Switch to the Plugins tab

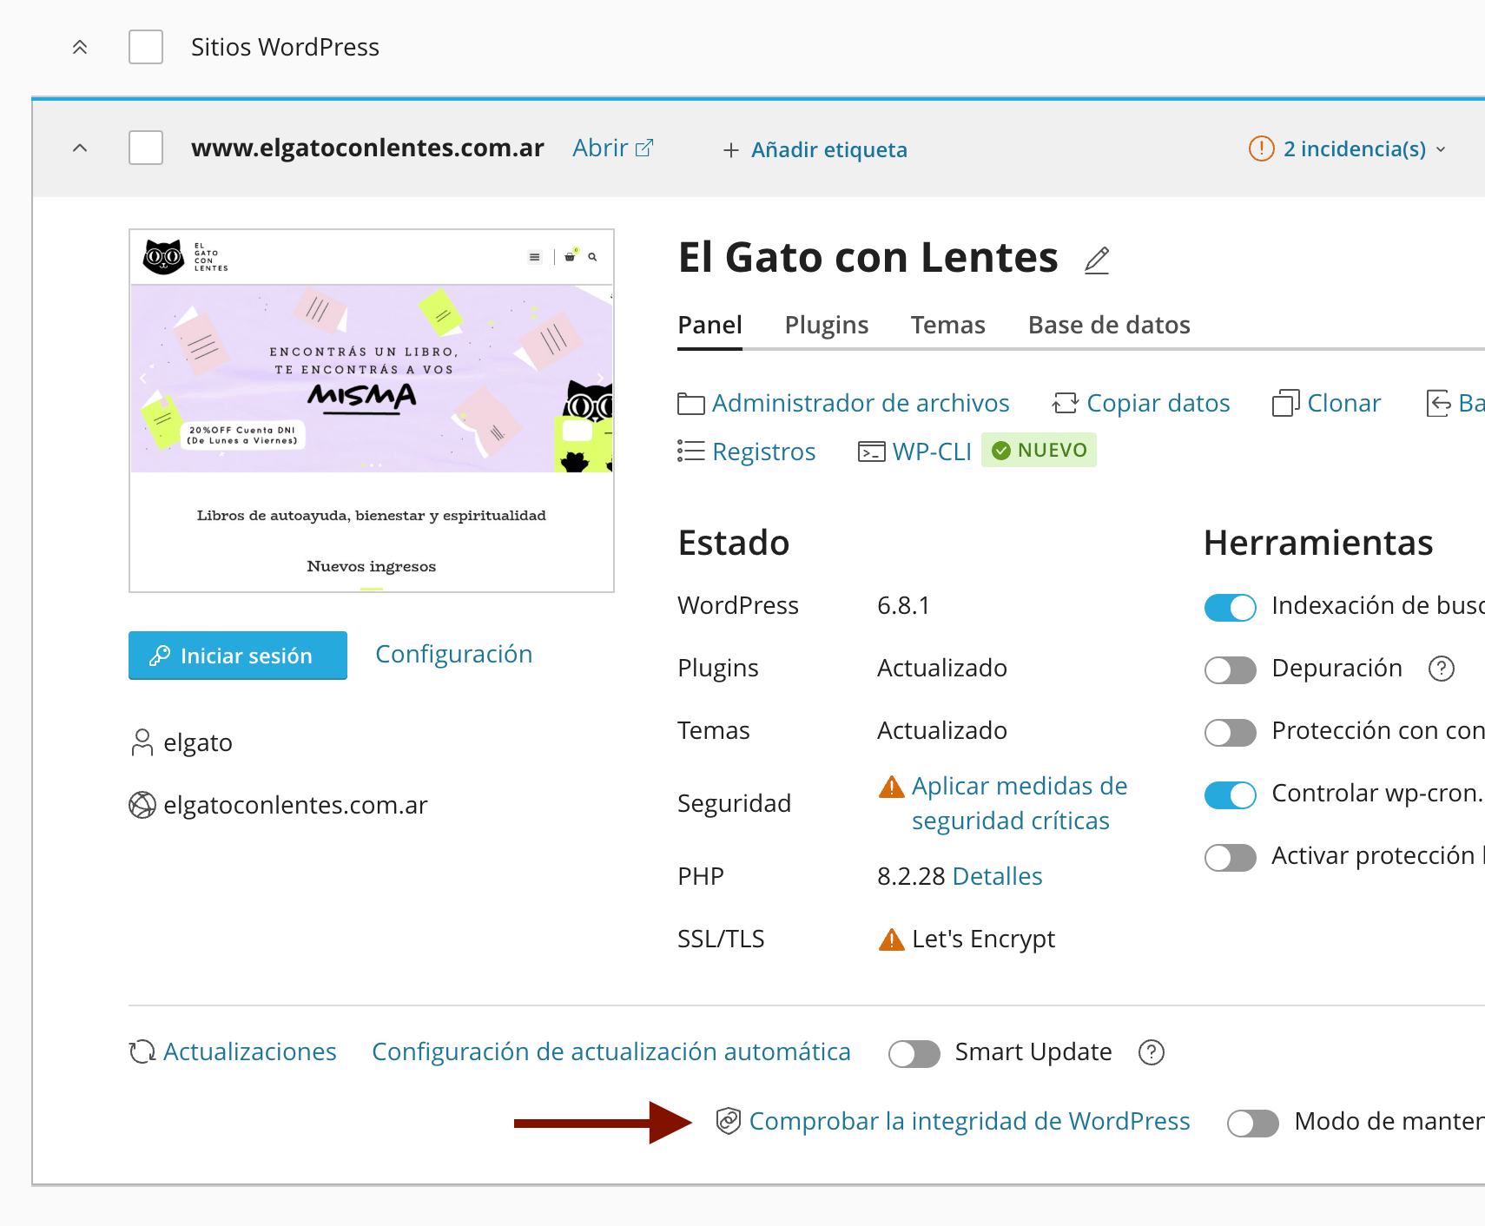coord(826,325)
